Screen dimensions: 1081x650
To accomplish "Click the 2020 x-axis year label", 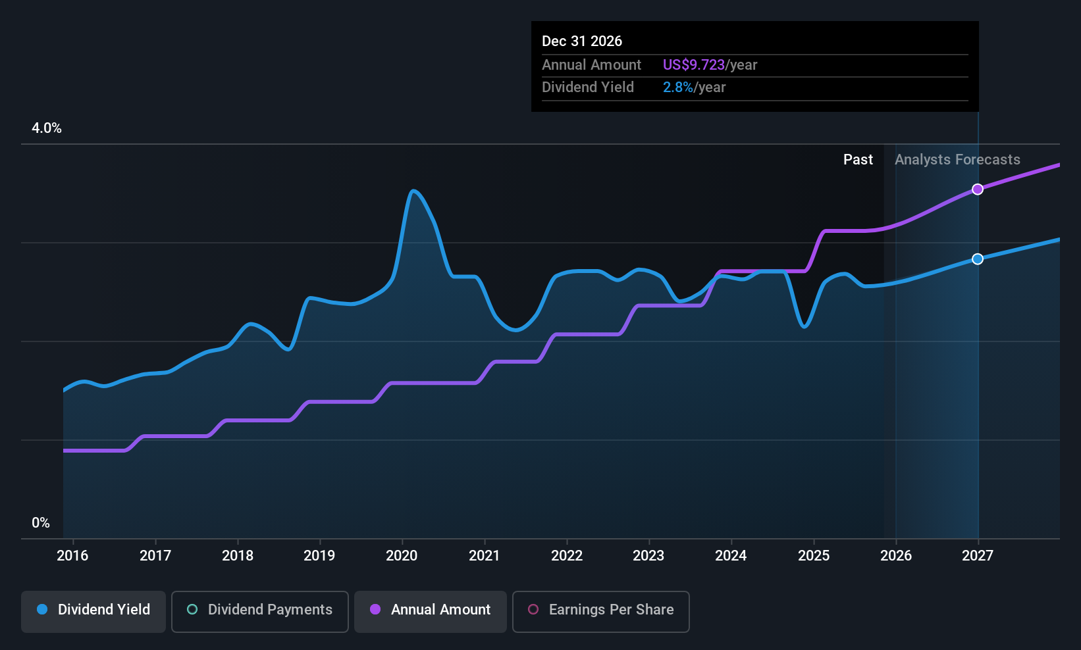I will point(402,555).
